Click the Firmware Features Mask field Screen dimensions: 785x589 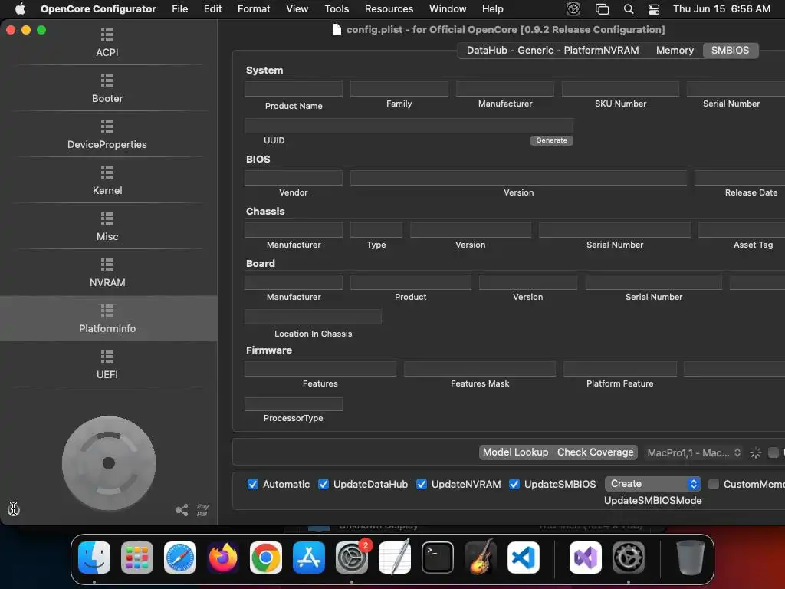[480, 369]
